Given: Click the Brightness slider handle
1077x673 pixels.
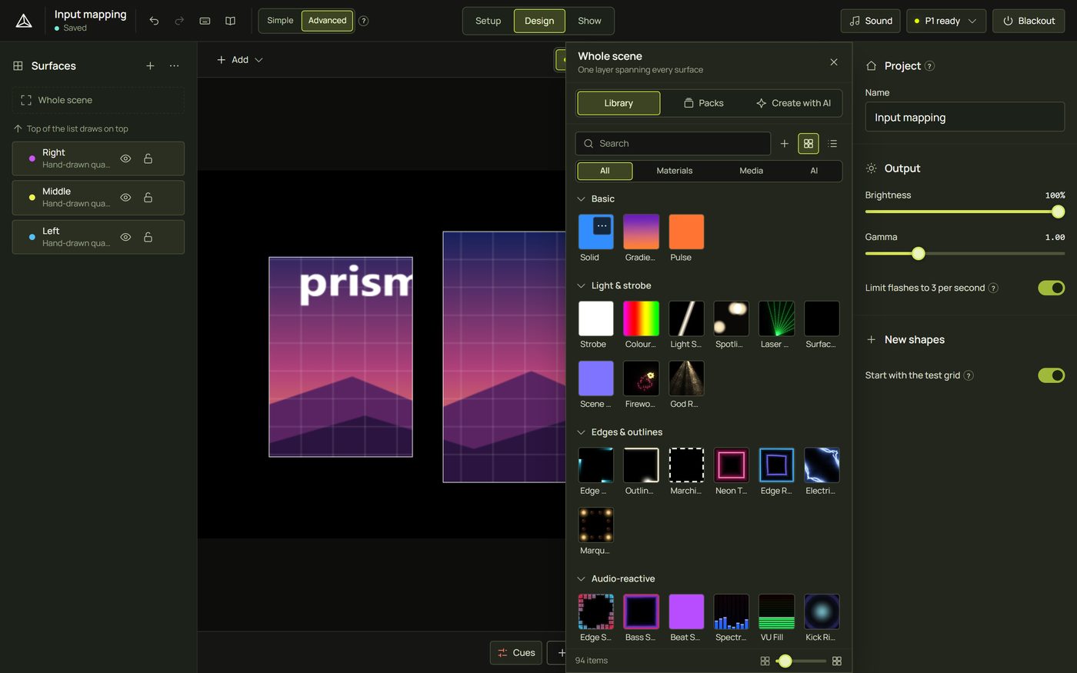Looking at the screenshot, I should pos(1058,212).
